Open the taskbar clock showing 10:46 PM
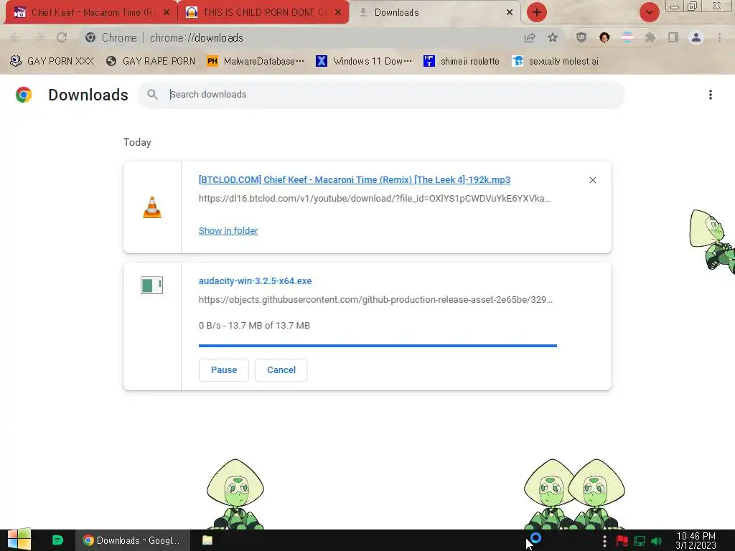Viewport: 735px width, 551px height. (x=696, y=540)
